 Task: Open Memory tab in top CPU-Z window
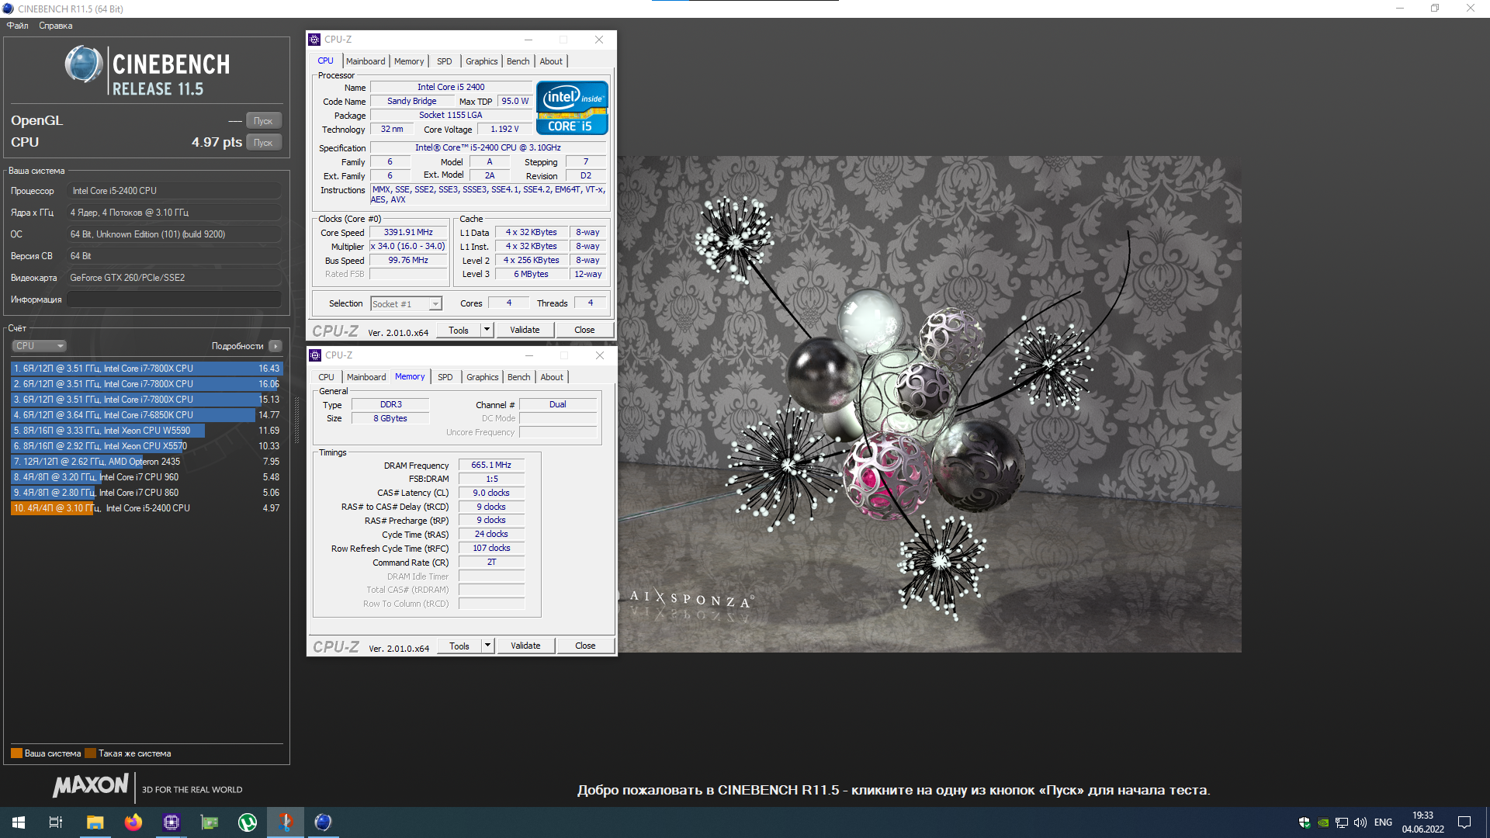point(409,61)
